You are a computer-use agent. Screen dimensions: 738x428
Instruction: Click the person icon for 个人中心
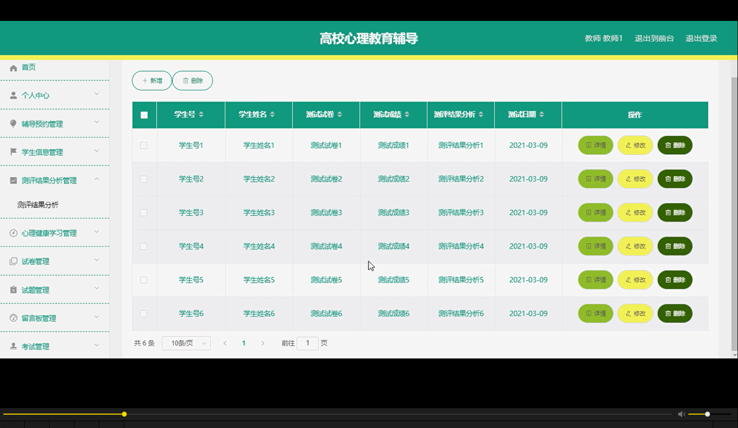point(13,95)
